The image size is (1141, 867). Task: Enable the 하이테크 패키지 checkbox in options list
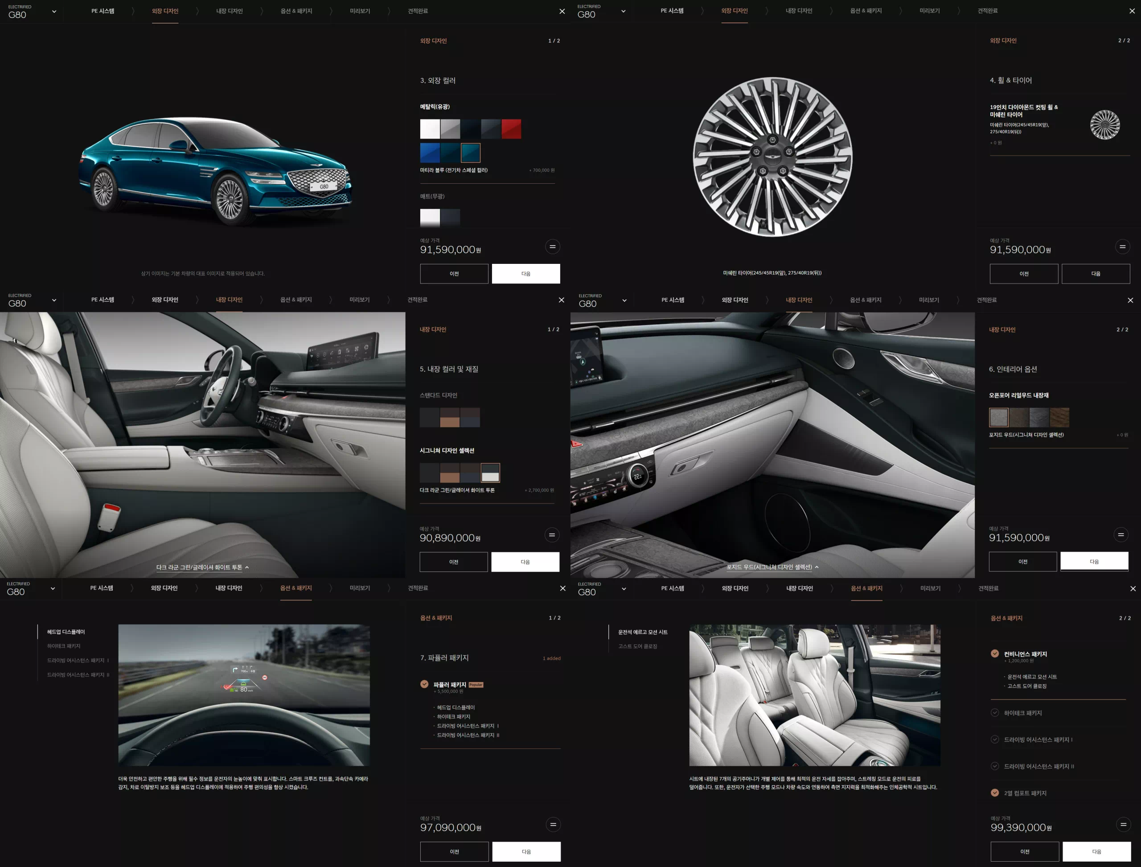pos(994,713)
